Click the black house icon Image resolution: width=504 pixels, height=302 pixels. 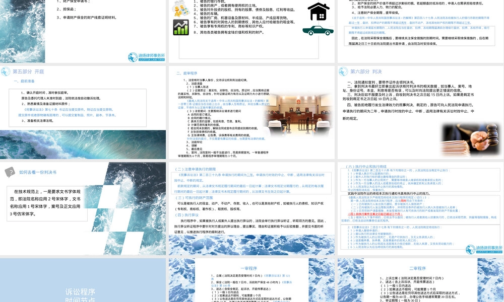click(319, 12)
